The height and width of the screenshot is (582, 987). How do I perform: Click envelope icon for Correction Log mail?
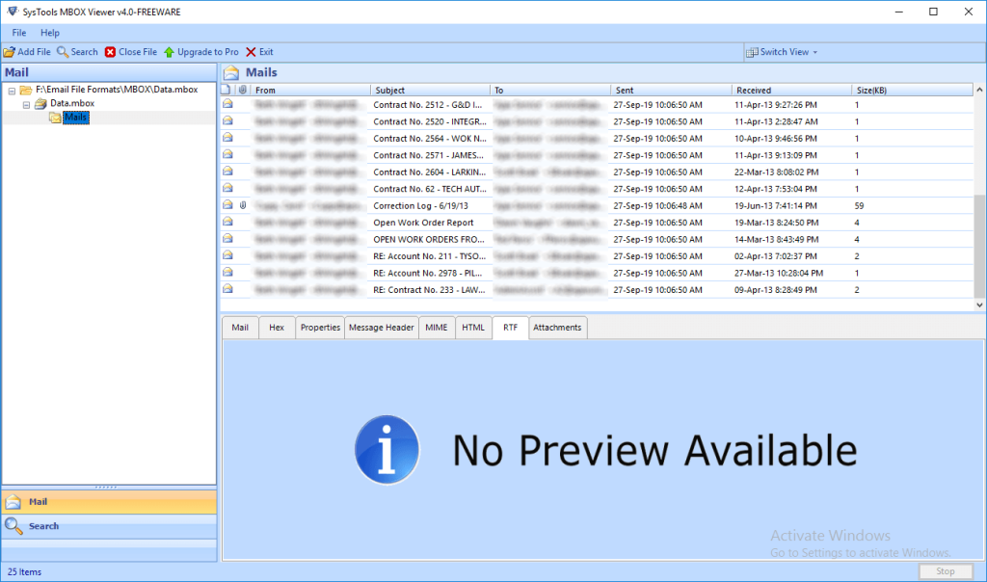227,205
